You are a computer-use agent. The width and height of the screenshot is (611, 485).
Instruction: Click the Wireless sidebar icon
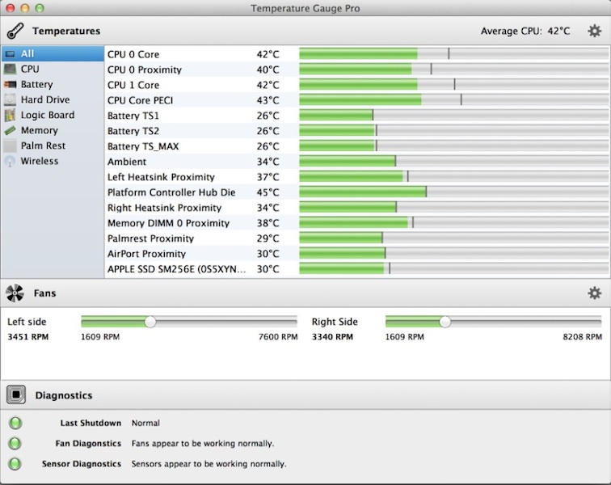tap(10, 162)
